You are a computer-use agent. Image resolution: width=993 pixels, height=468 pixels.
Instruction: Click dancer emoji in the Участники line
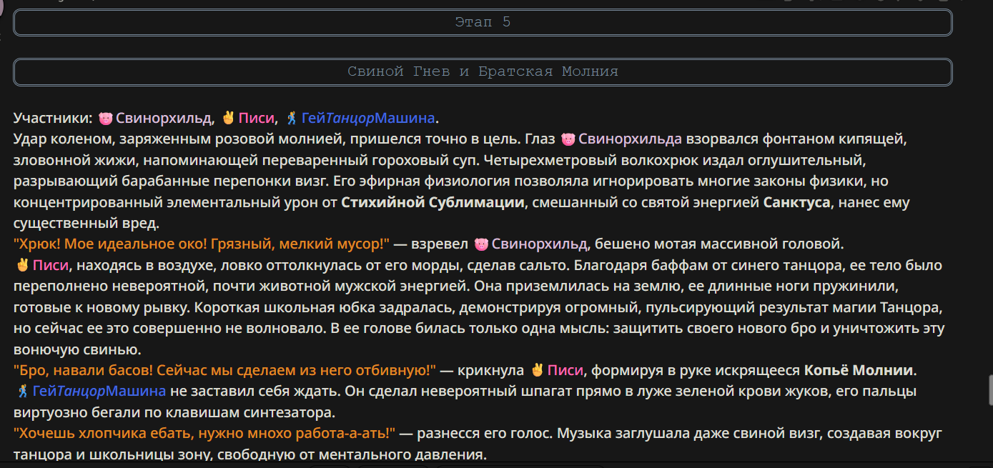[292, 118]
